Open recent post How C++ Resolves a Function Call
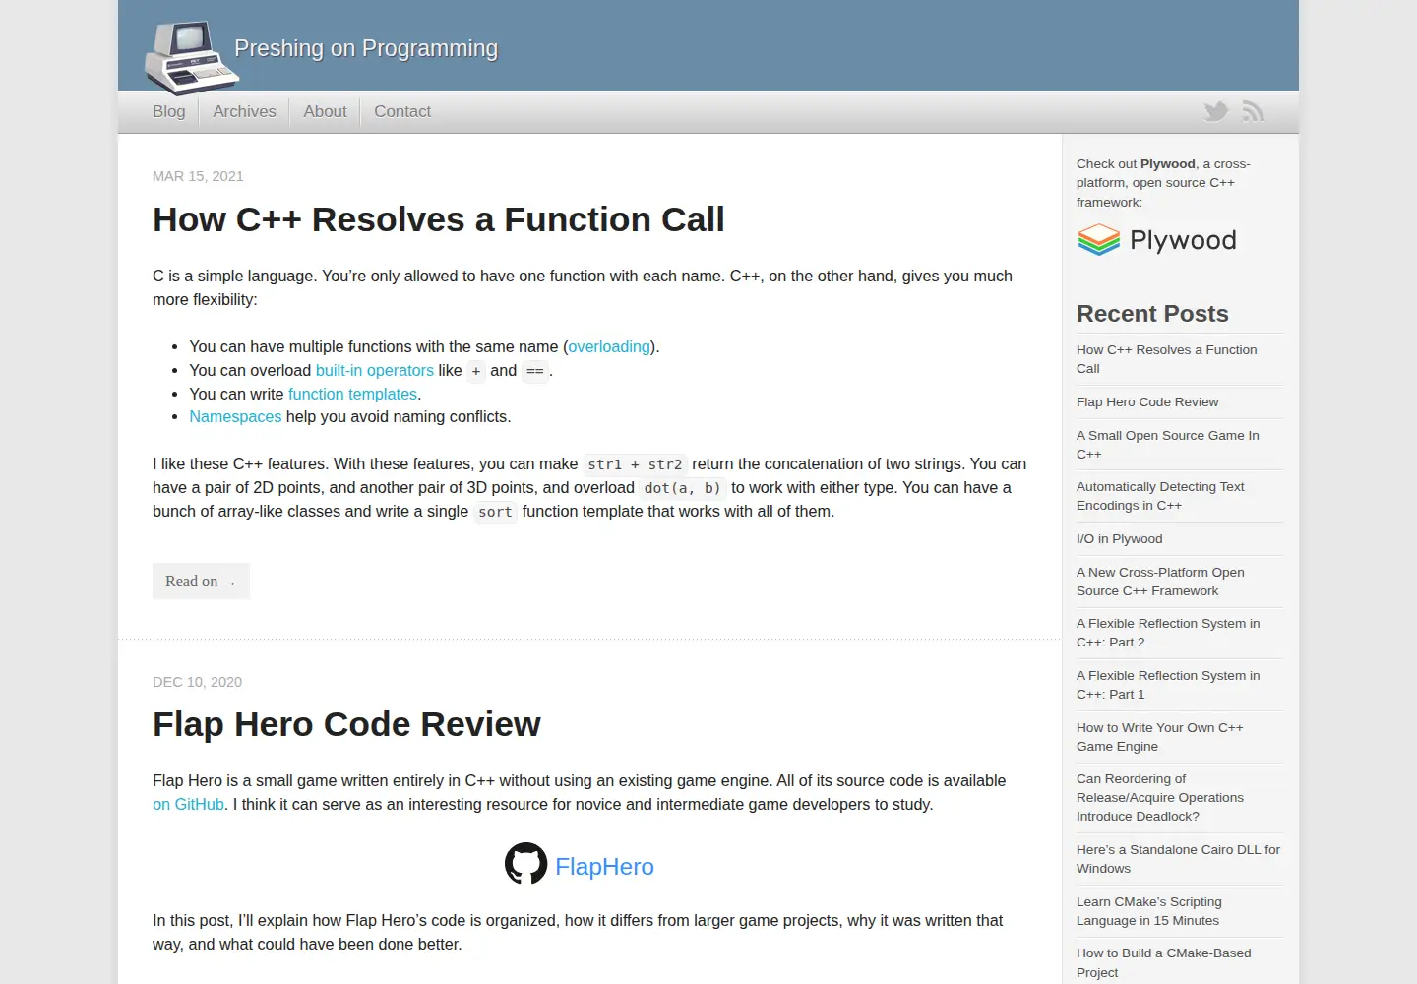Image resolution: width=1417 pixels, height=984 pixels. click(x=1167, y=359)
